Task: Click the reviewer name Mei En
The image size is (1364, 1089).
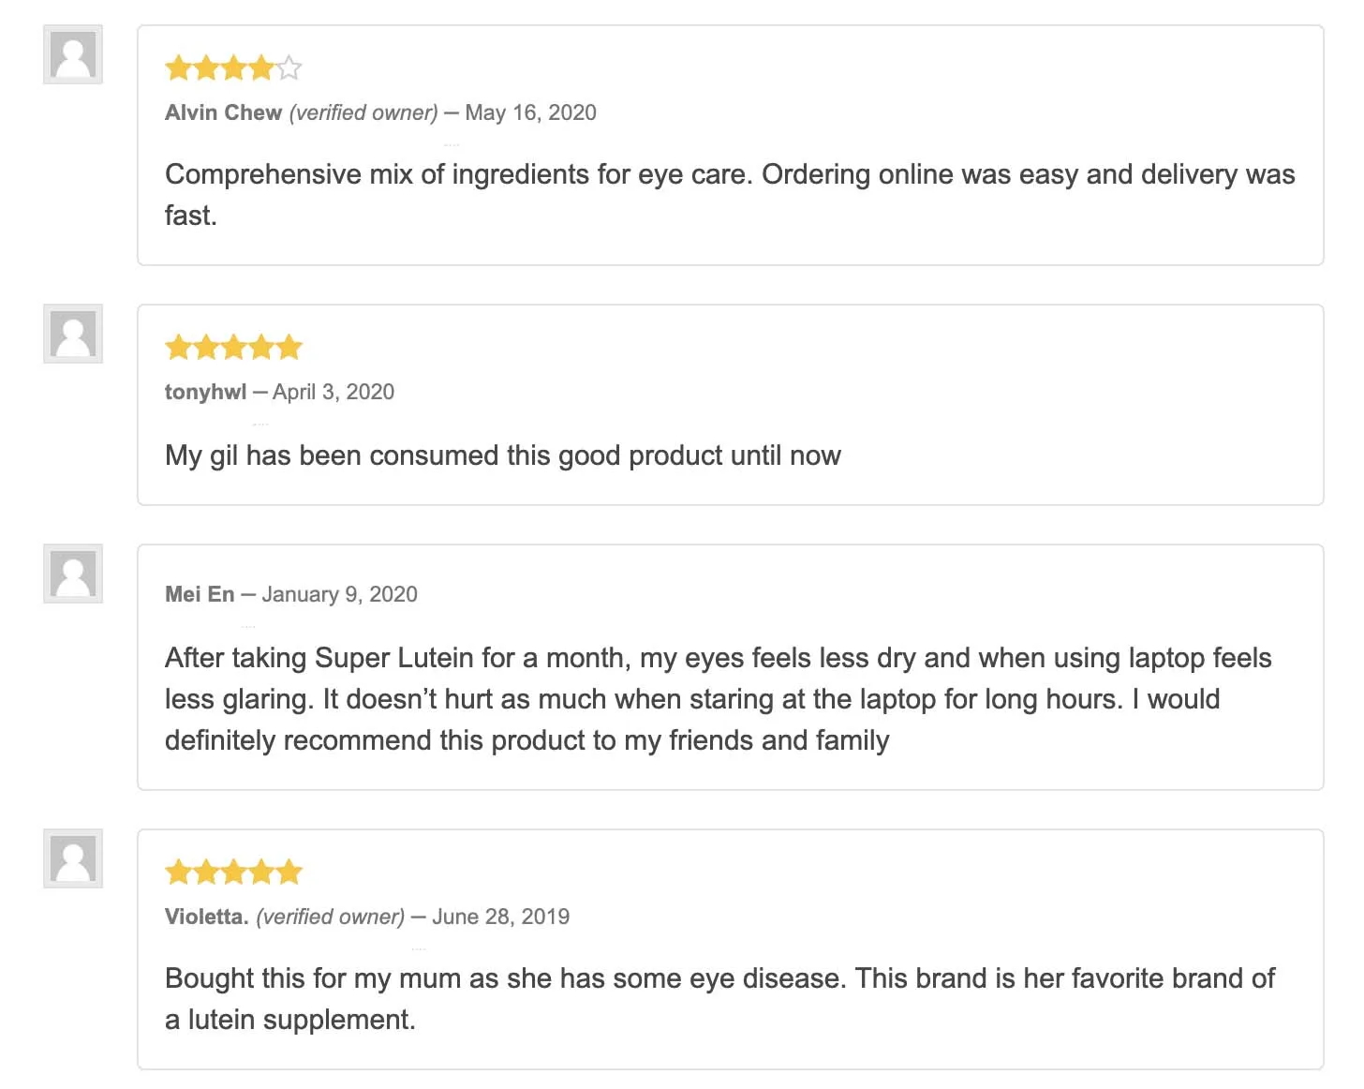Action: coord(200,595)
